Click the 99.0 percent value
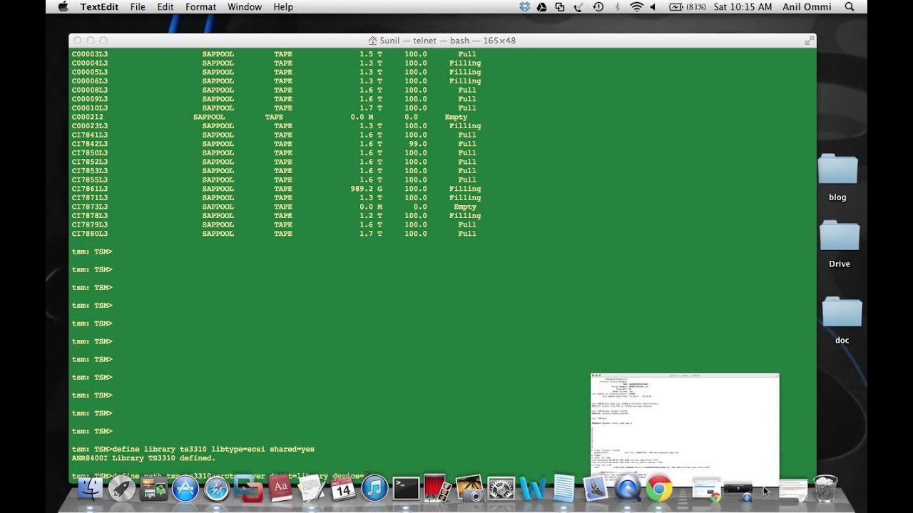The height and width of the screenshot is (513, 913). click(x=418, y=144)
